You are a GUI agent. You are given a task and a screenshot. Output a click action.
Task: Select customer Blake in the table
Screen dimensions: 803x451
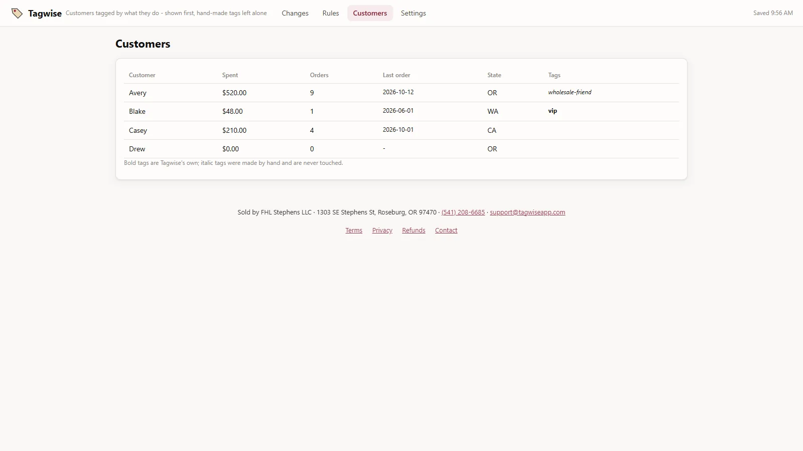[137, 111]
